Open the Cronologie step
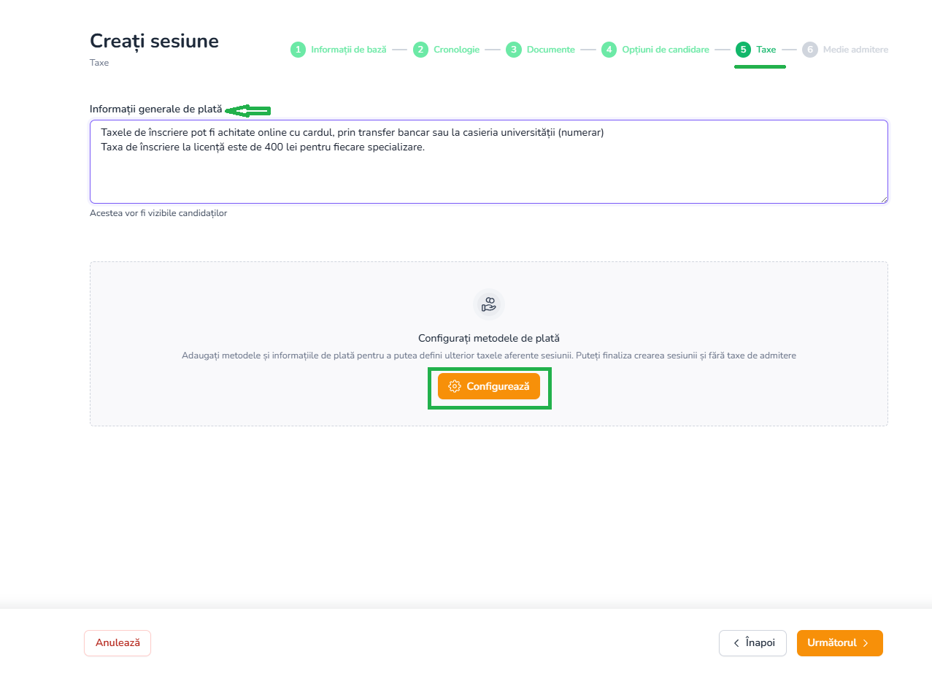This screenshot has height=676, width=932. click(x=456, y=50)
